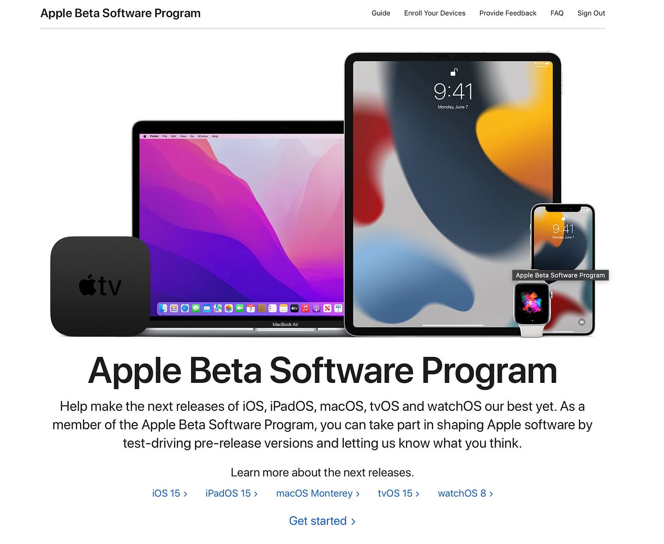This screenshot has width=664, height=544.
Task: Click the Mail envelope icon in the dock
Action: (x=207, y=308)
